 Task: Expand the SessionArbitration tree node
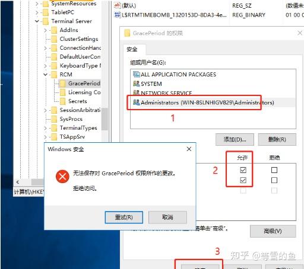point(45,110)
